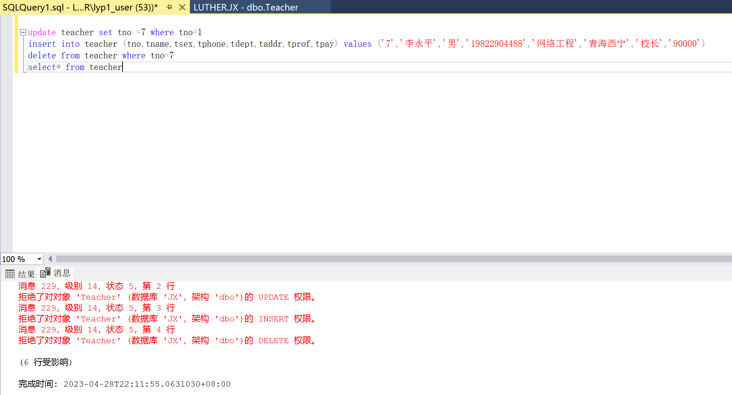732x395 pixels.
Task: Click the INSERT permission denied error line
Action: (x=167, y=319)
